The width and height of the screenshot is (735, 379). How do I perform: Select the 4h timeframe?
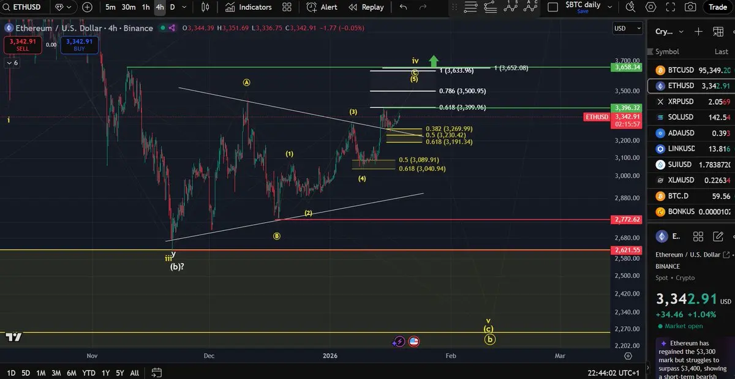[160, 7]
